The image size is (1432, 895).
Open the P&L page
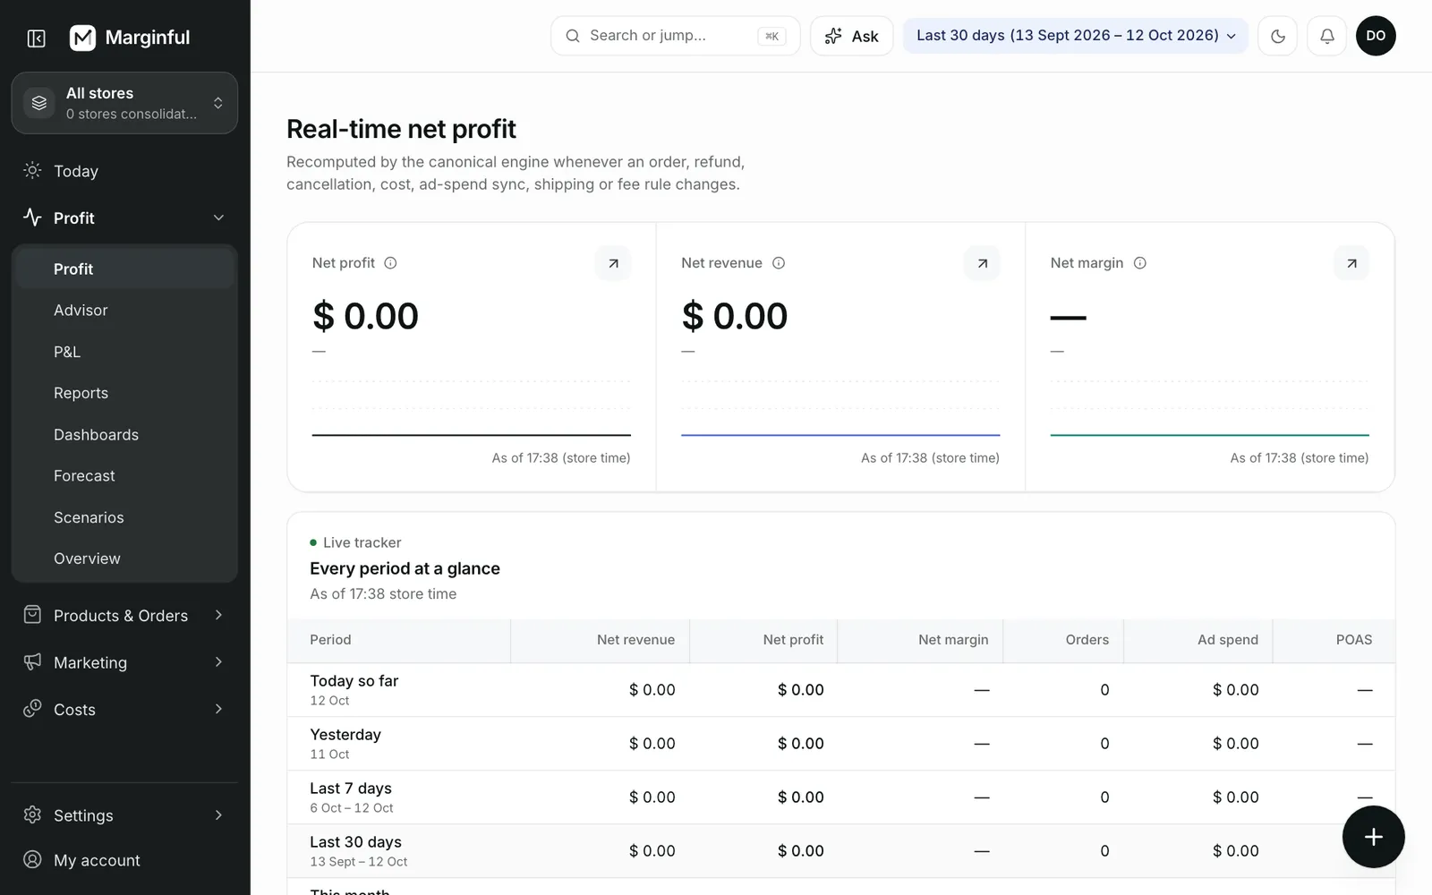(124, 352)
